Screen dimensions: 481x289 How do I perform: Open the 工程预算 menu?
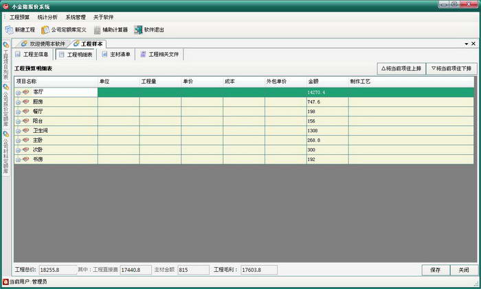click(20, 17)
